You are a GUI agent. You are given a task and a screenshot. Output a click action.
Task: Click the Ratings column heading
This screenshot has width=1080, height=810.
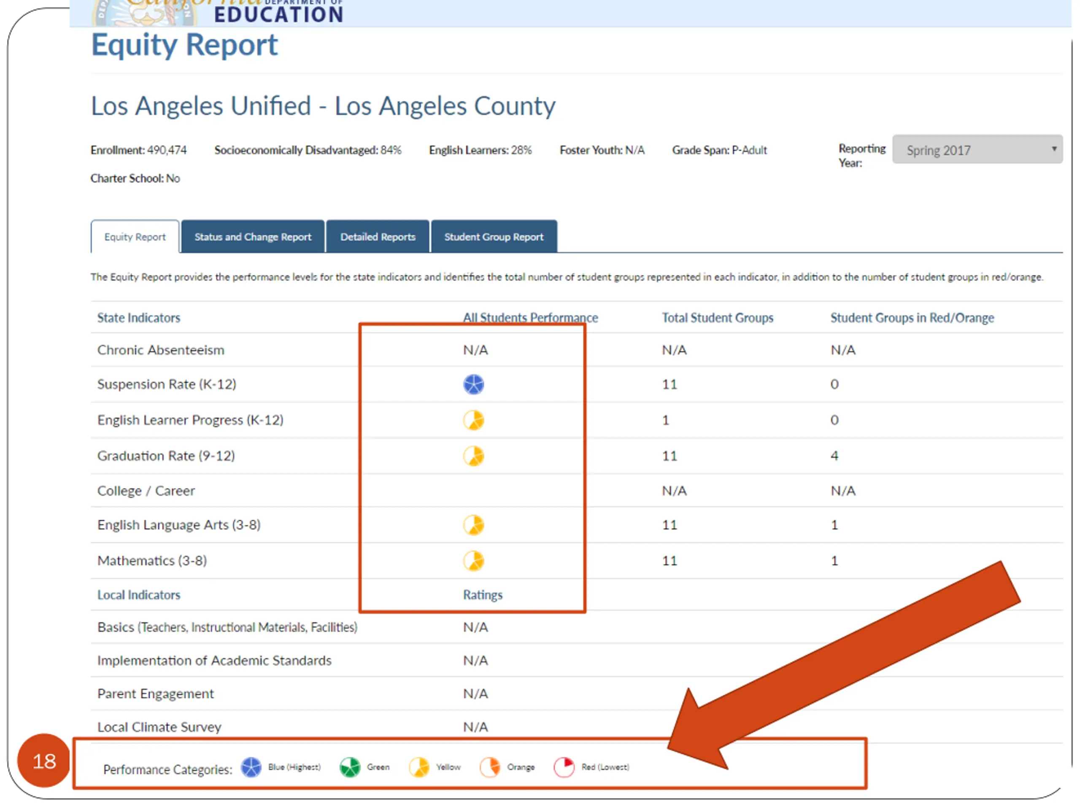pos(482,595)
